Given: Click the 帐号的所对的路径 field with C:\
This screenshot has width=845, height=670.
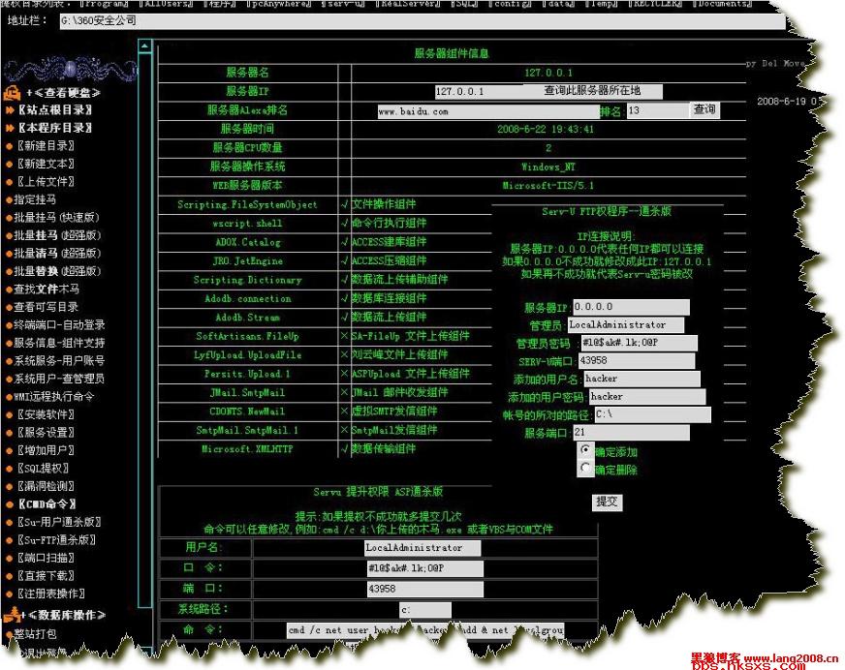Looking at the screenshot, I should pyautogui.click(x=652, y=414).
